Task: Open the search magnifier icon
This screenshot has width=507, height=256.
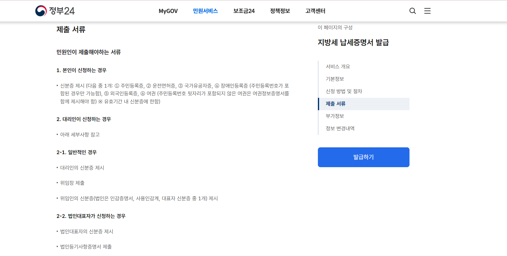Action: [413, 11]
